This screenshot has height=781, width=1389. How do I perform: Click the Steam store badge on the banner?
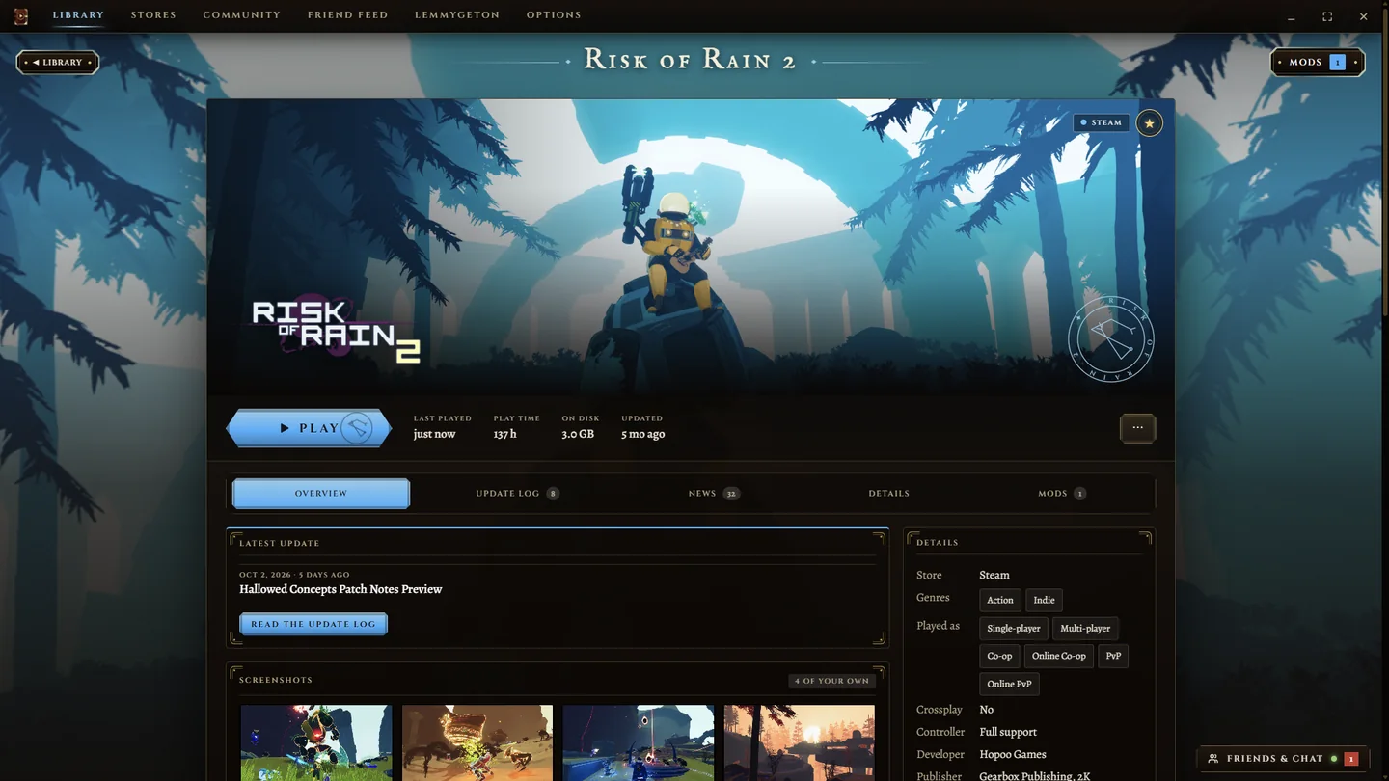(x=1102, y=123)
